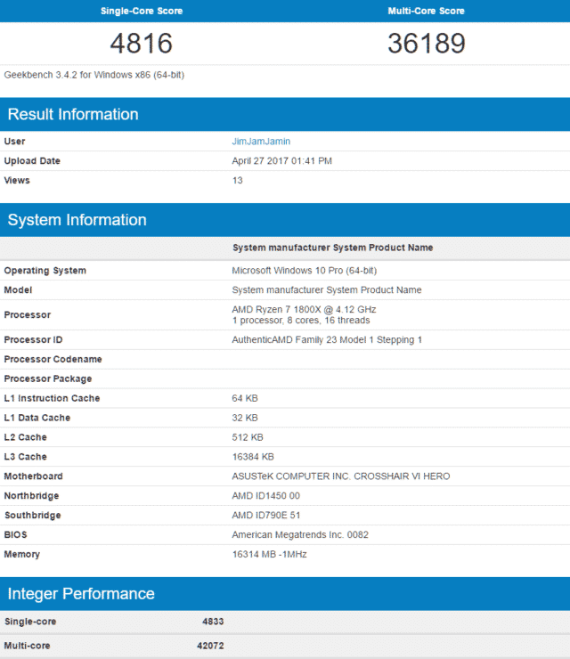This screenshot has width=570, height=659.
Task: Click the Motherboard row label
Action: [x=33, y=476]
